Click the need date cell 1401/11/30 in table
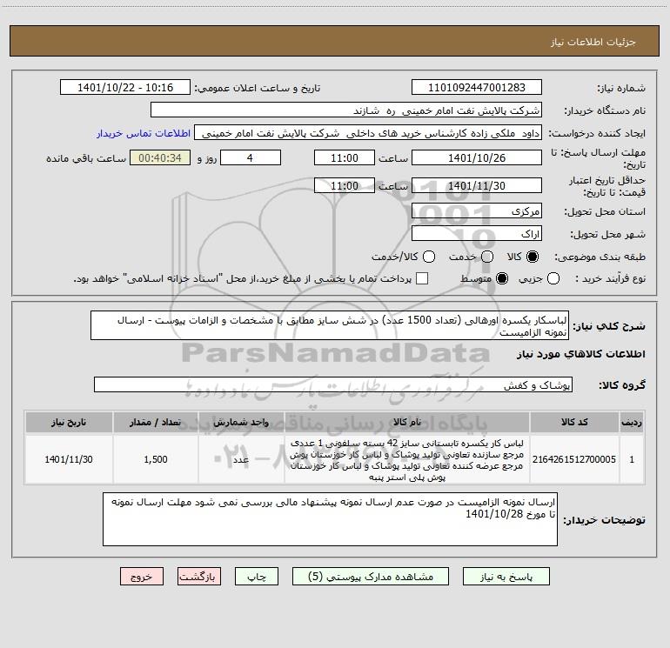 [x=69, y=459]
